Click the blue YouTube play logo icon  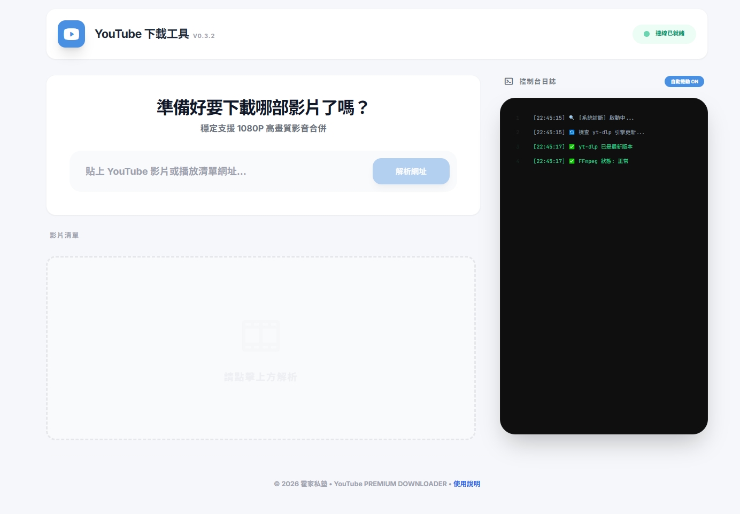coord(71,34)
